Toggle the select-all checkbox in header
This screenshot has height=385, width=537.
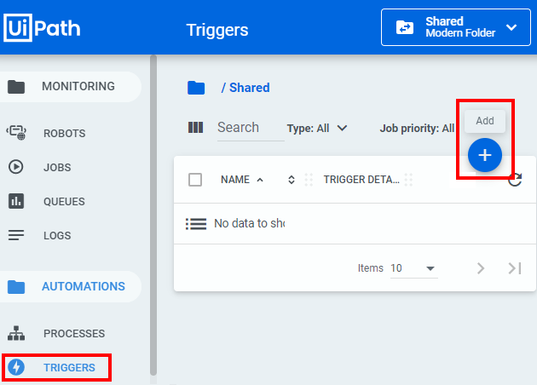(195, 180)
